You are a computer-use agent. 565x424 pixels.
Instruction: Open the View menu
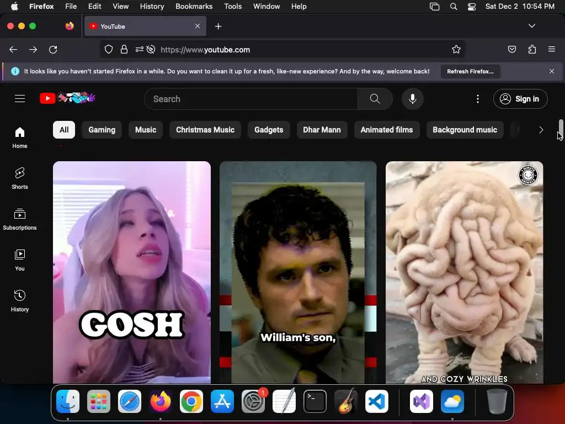[120, 6]
